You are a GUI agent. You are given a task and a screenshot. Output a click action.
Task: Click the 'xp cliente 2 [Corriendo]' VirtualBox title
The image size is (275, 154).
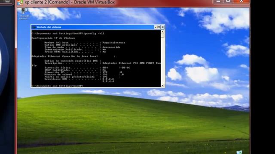(70, 2)
